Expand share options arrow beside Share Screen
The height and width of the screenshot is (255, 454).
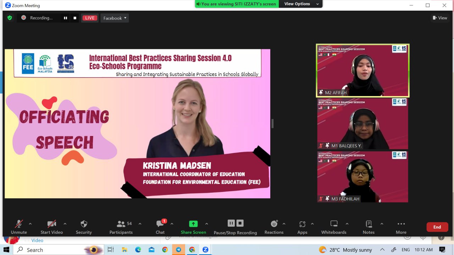(x=206, y=224)
